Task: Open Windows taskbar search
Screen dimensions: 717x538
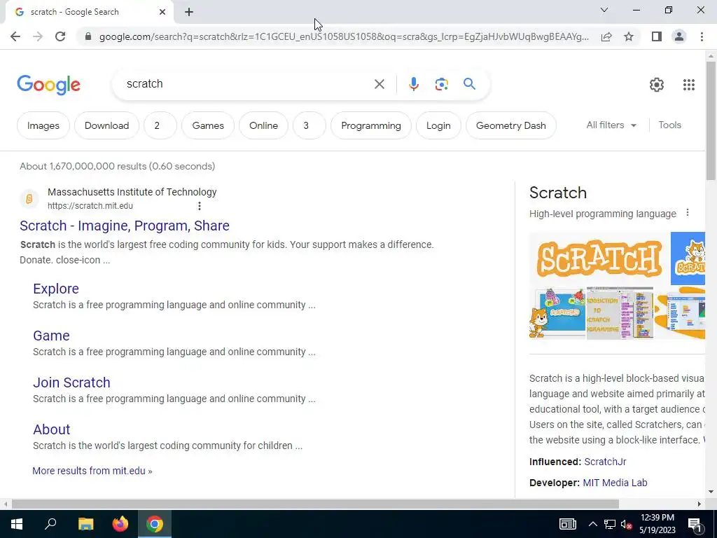Action: [x=50, y=524]
